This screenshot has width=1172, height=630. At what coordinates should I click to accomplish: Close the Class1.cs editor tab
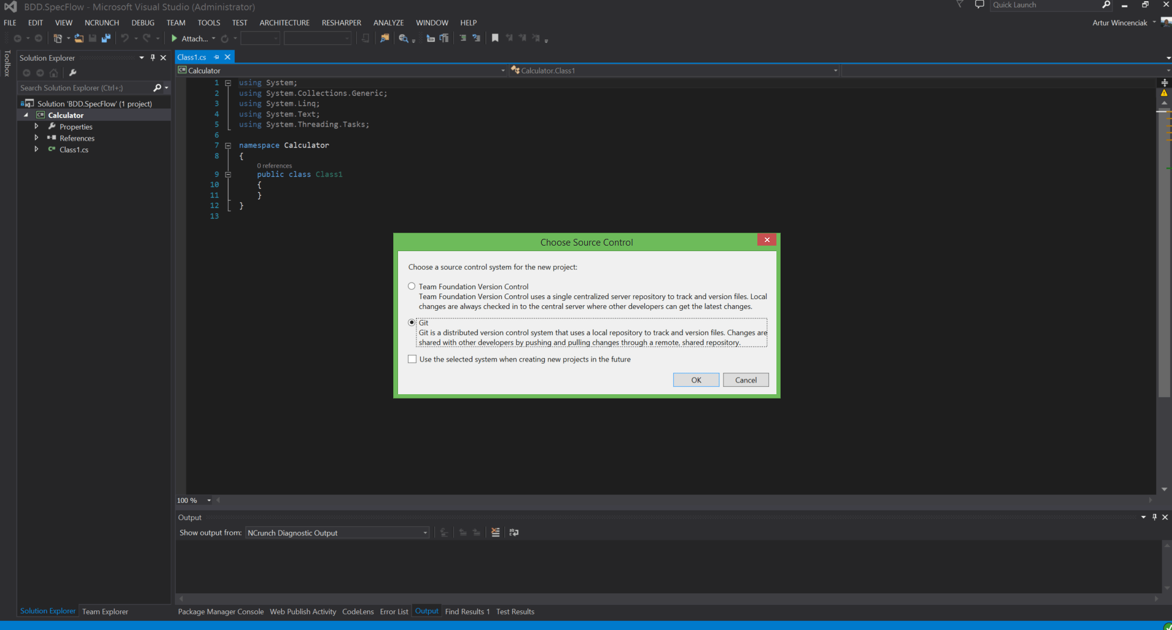[x=227, y=57]
